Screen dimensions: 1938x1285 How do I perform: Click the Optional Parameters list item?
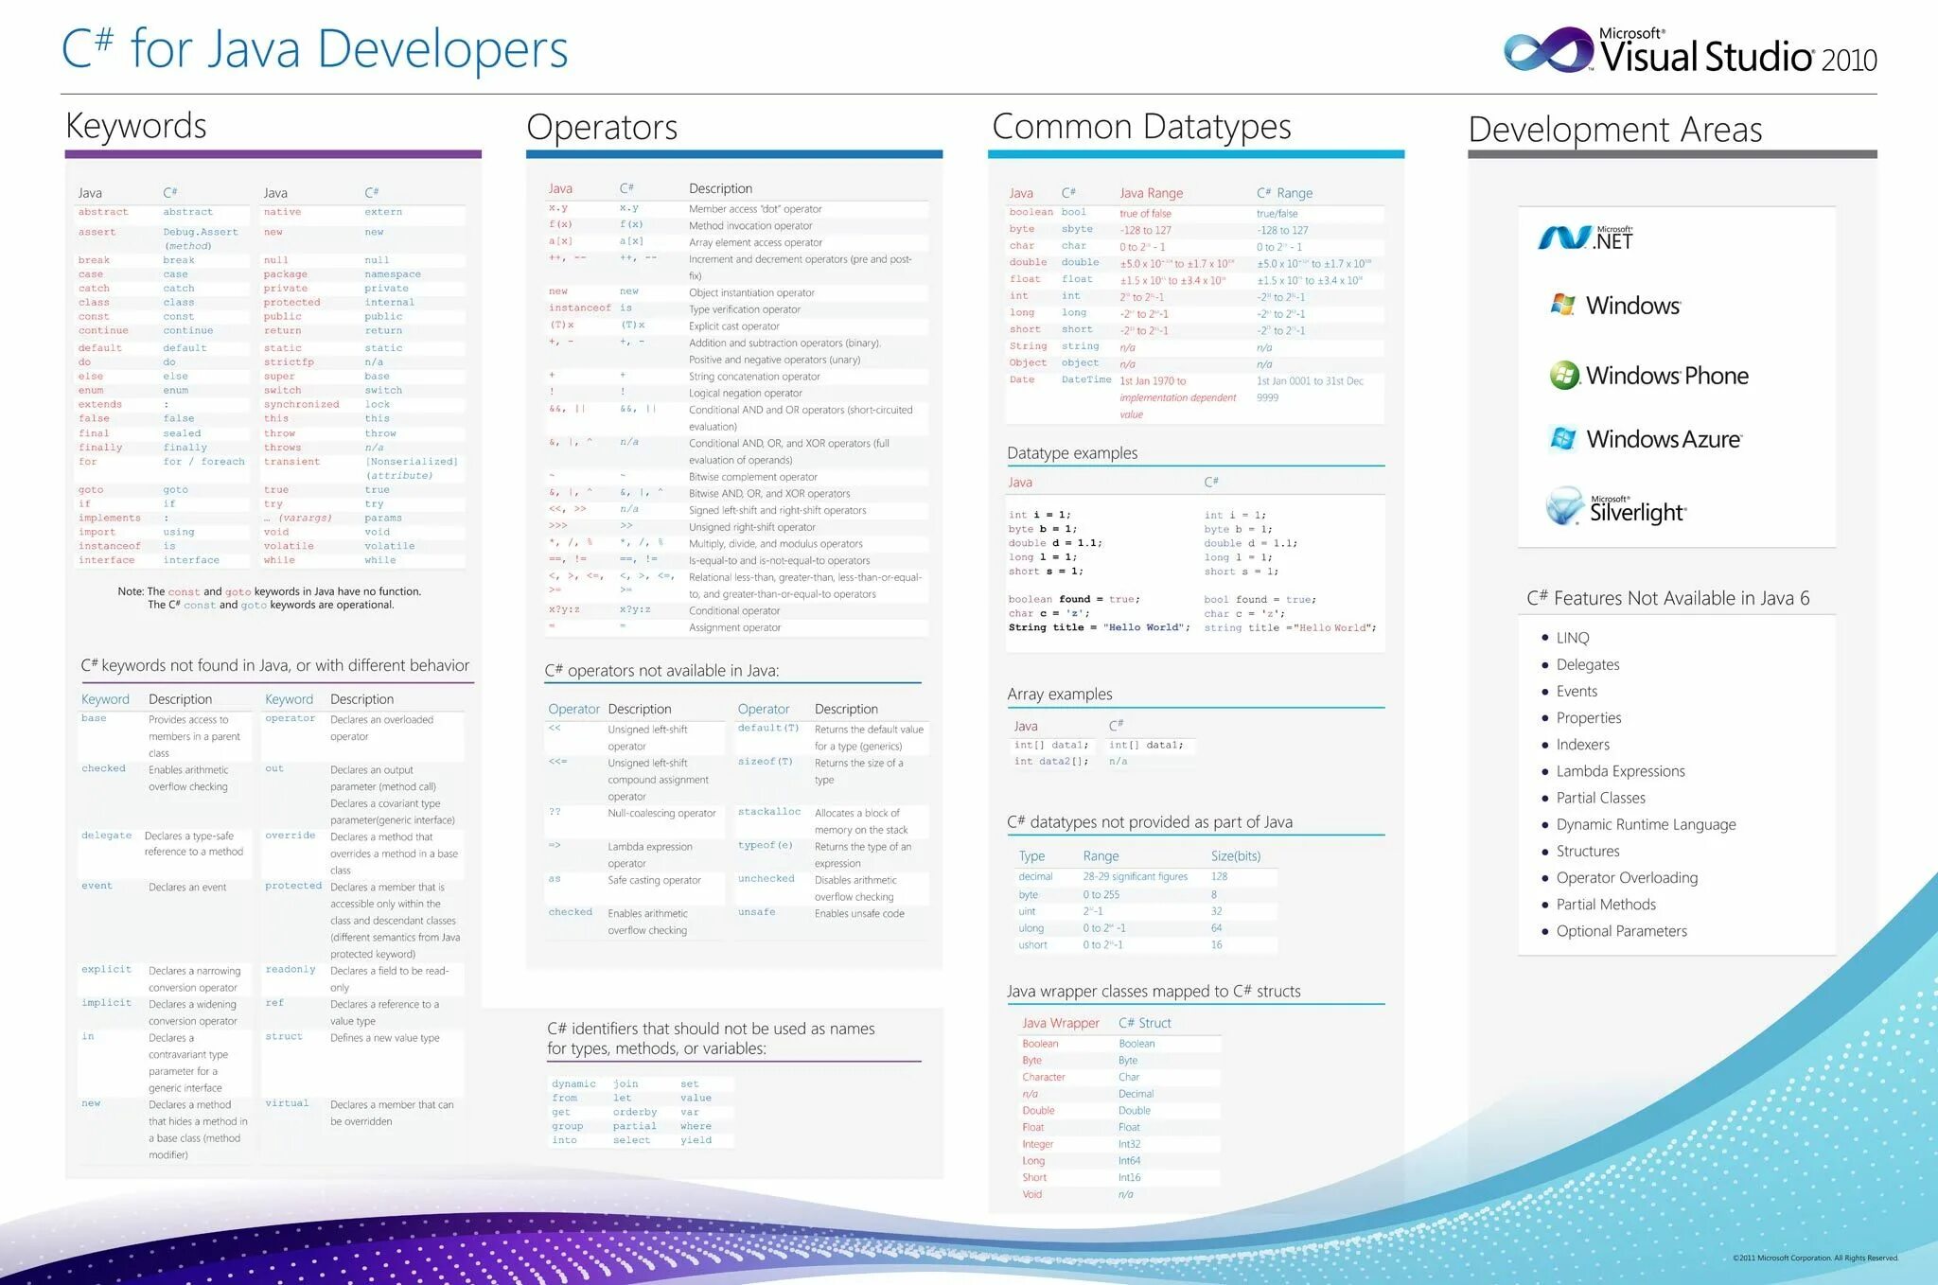pyautogui.click(x=1621, y=931)
